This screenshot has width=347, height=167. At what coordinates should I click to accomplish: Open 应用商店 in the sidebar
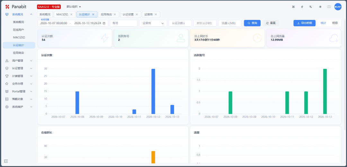pyautogui.click(x=19, y=53)
